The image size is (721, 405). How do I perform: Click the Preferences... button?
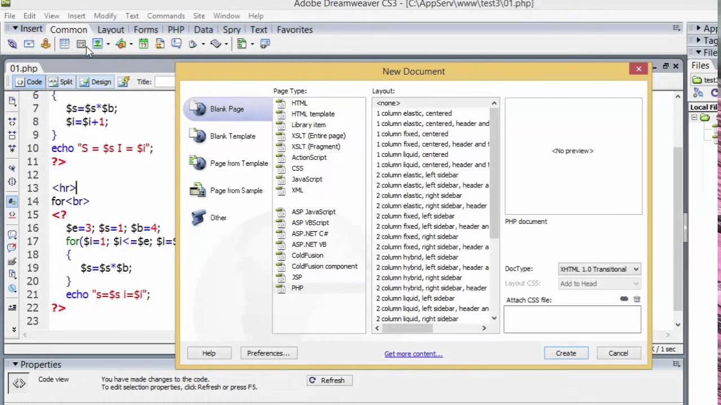[x=268, y=353]
